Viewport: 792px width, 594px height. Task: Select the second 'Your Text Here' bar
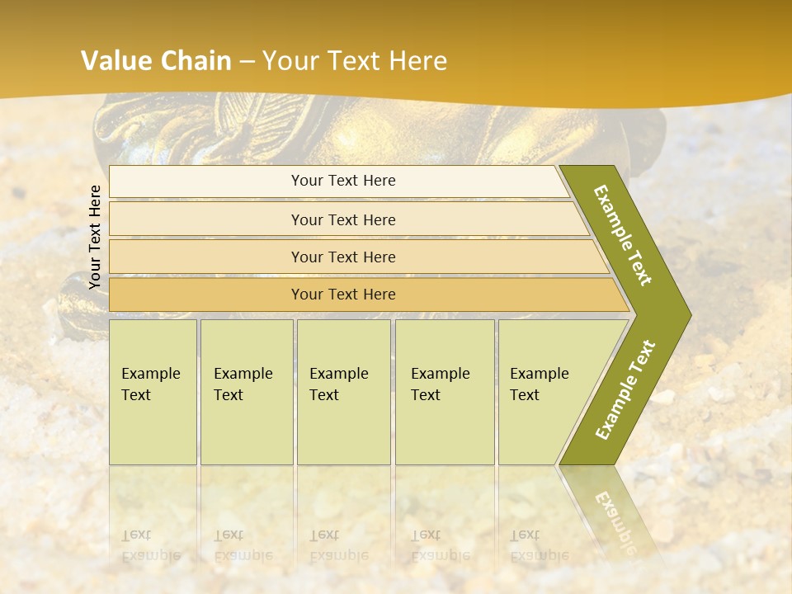click(348, 219)
